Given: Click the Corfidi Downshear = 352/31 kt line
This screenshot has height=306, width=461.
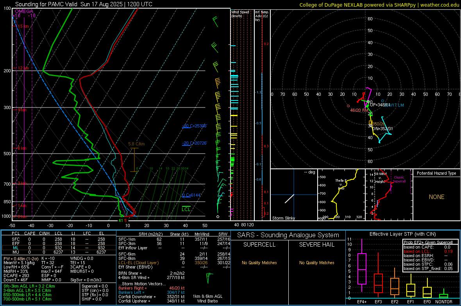Looking at the screenshot, I should (x=152, y=297).
